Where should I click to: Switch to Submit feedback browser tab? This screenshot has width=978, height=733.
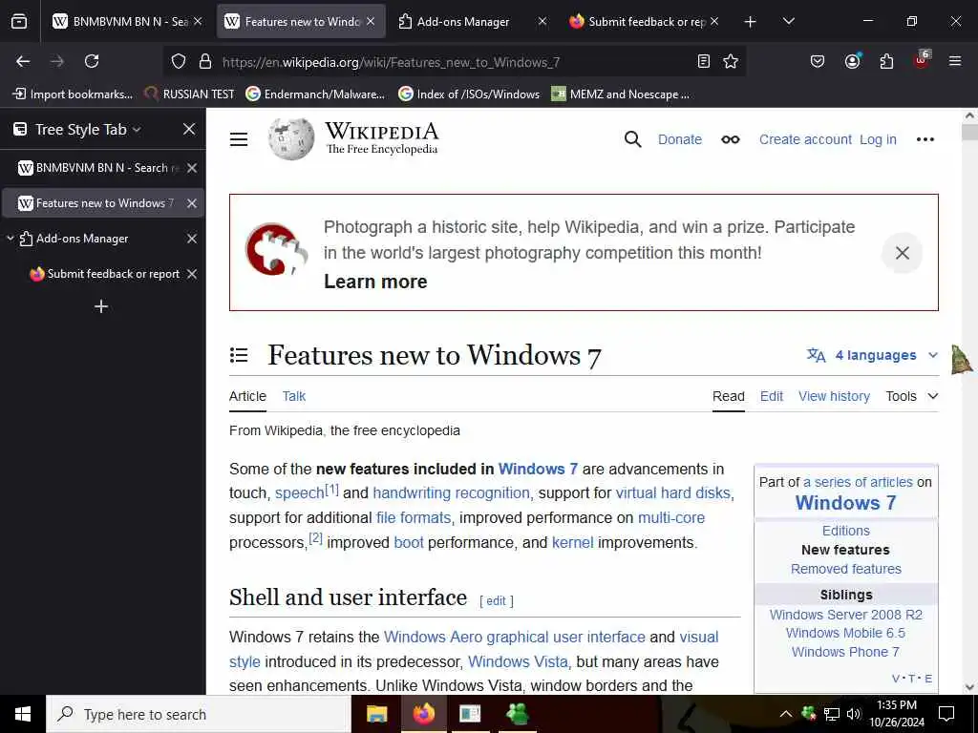[643, 21]
